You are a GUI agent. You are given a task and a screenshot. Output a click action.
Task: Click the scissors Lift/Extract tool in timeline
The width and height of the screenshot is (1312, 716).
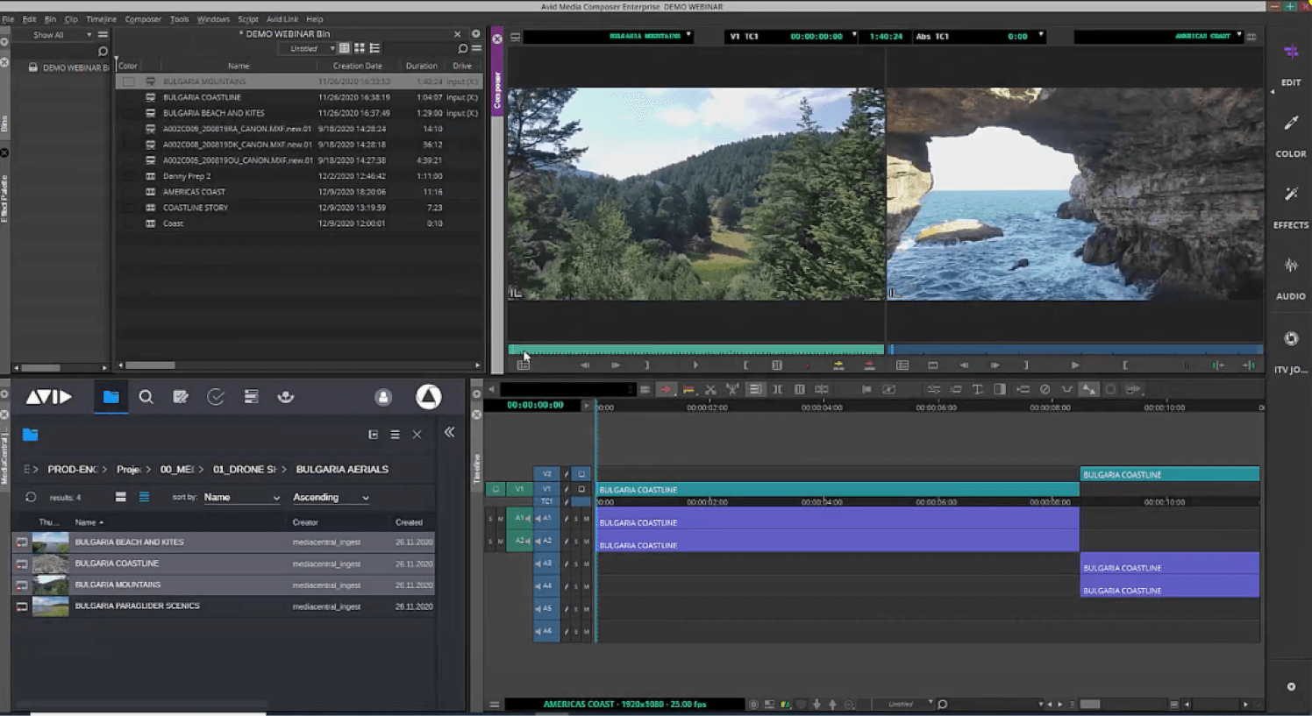point(710,389)
